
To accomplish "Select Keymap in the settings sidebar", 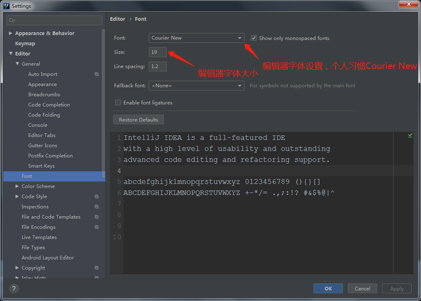I will pyautogui.click(x=25, y=43).
